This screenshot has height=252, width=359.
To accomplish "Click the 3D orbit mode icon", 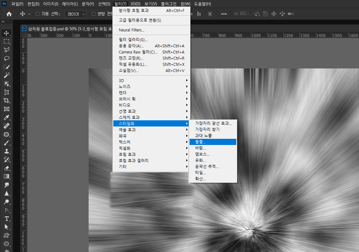I will pos(257,14).
